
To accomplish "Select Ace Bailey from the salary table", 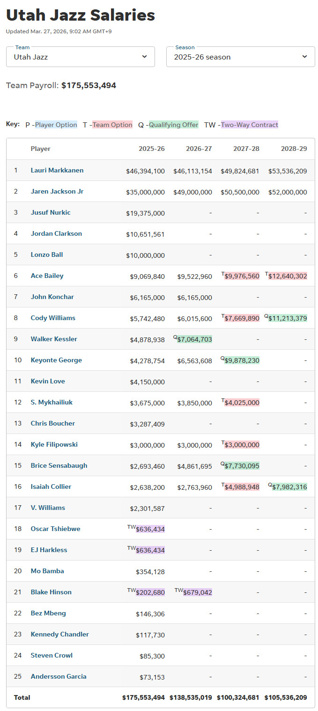I will tap(47, 276).
